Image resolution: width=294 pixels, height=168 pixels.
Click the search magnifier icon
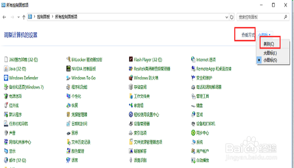click(x=285, y=17)
